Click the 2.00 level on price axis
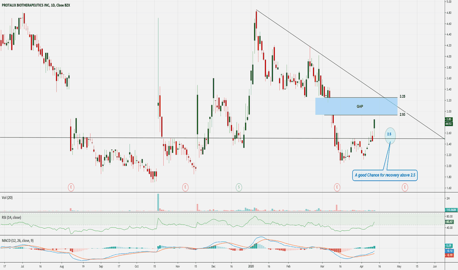Screen dimensions: 458x270 point(449,166)
